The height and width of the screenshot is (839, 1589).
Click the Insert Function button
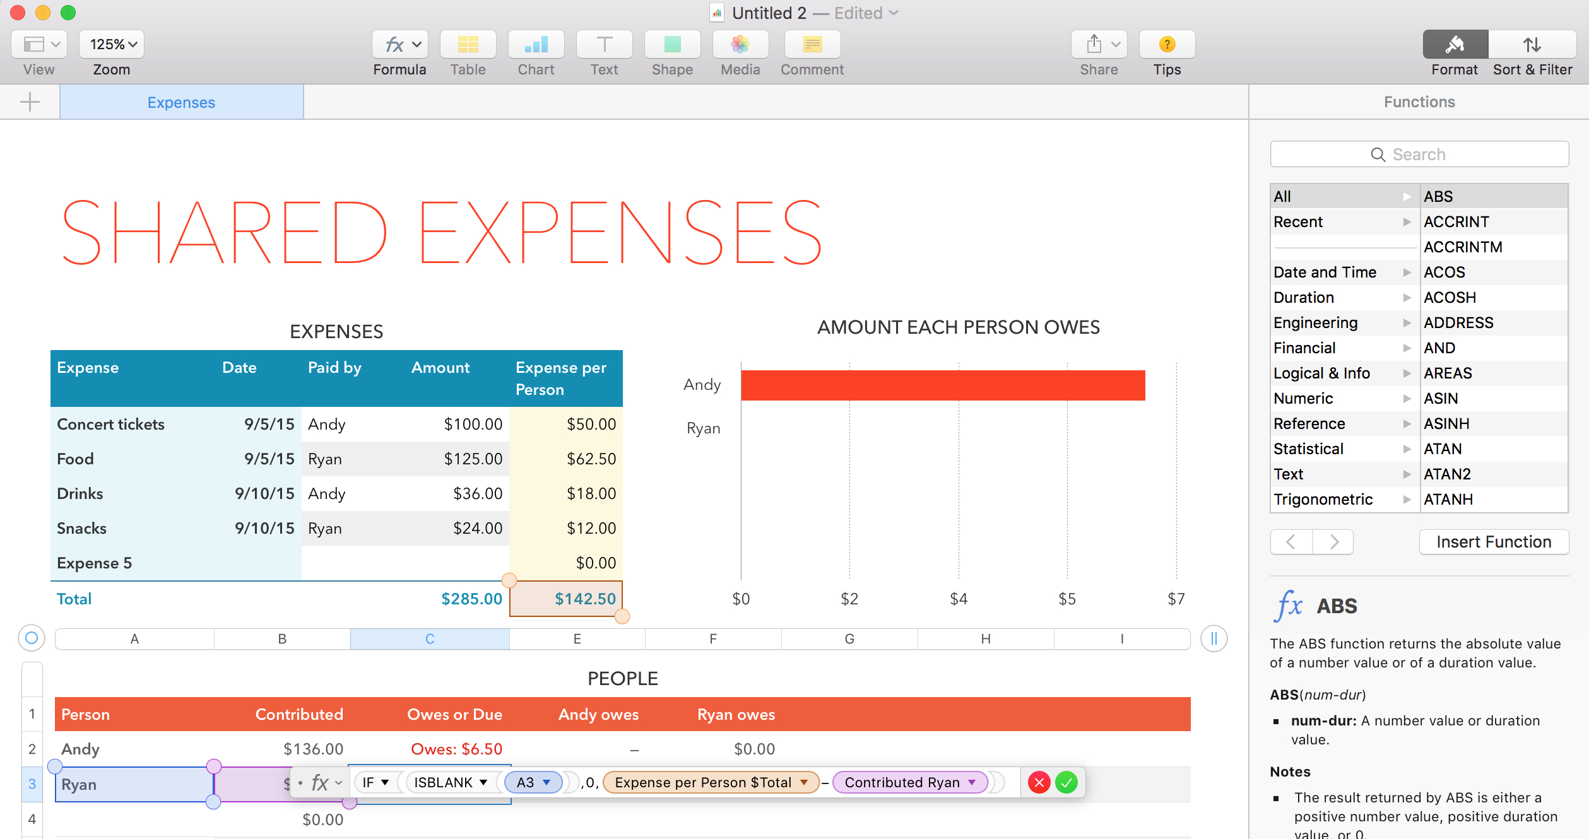tap(1493, 542)
